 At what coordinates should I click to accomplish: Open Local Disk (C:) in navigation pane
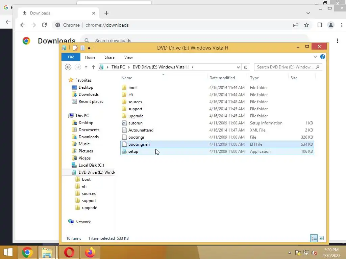tap(91, 165)
